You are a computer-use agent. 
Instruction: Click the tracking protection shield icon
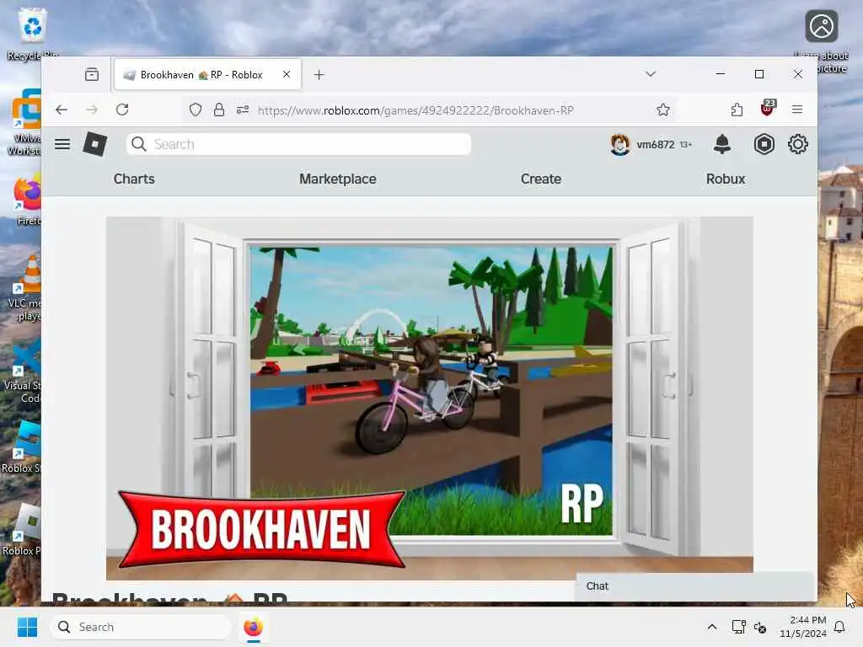coord(196,110)
